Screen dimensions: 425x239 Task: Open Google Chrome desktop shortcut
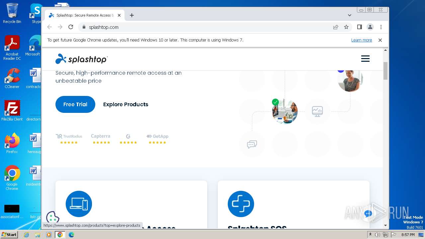pyautogui.click(x=12, y=178)
